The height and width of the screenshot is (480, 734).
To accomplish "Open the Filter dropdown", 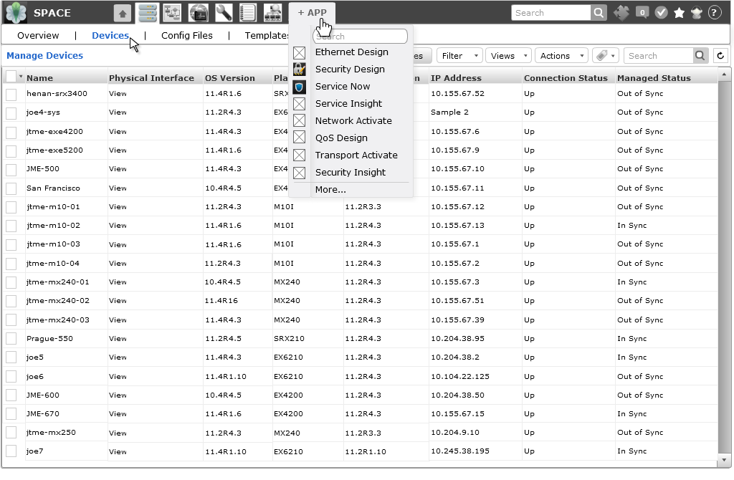I will (x=459, y=56).
